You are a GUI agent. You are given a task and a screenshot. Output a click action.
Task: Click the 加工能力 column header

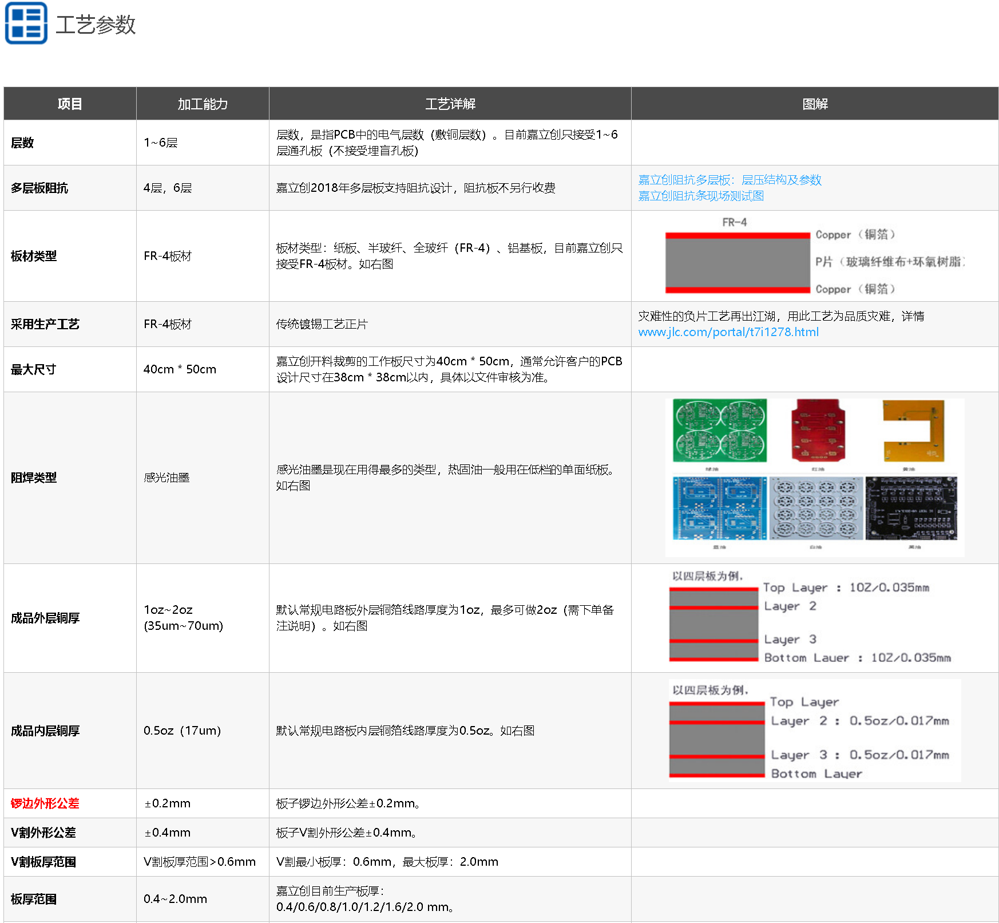[x=203, y=104]
